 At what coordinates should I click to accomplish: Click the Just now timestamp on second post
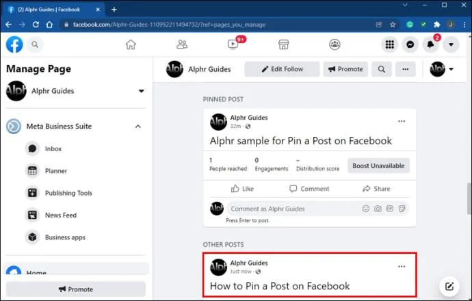tap(241, 272)
